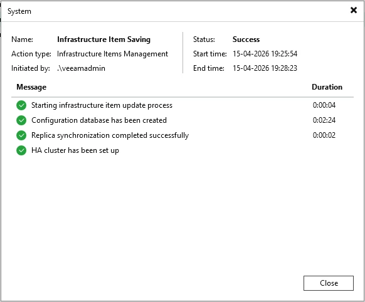Select the Message column header
The width and height of the screenshot is (365, 302).
pos(31,87)
